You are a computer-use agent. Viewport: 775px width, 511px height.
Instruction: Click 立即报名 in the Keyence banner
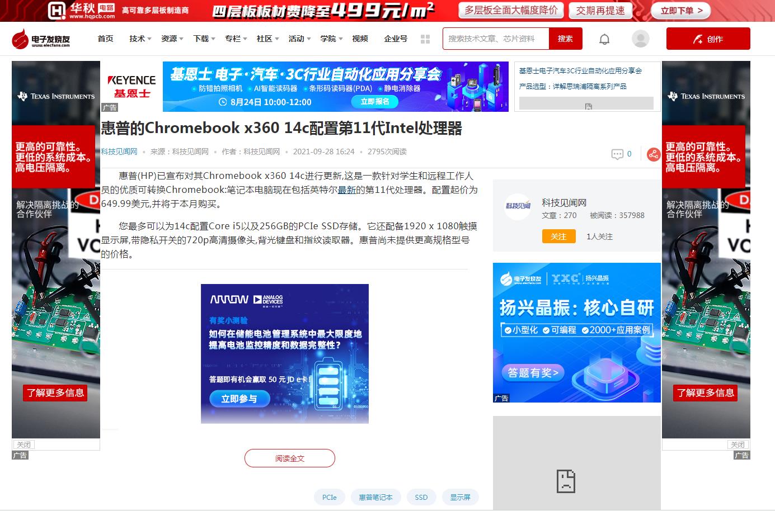374,101
